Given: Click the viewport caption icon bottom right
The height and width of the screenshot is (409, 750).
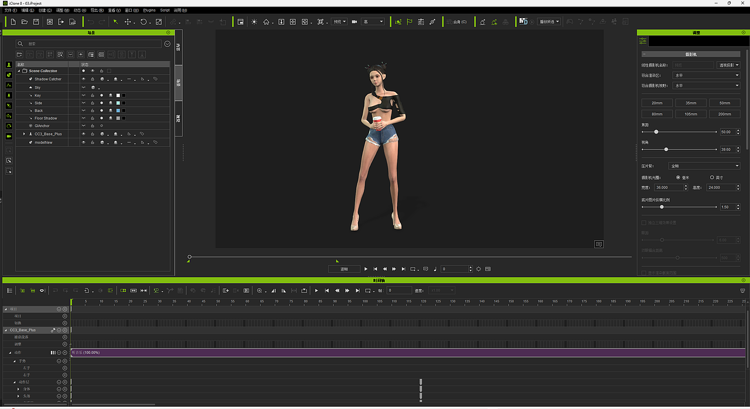Looking at the screenshot, I should [598, 244].
